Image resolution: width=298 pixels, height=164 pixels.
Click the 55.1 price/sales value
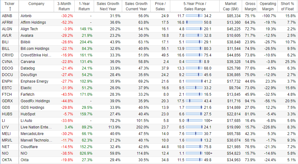pyautogui.click(x=165, y=49)
